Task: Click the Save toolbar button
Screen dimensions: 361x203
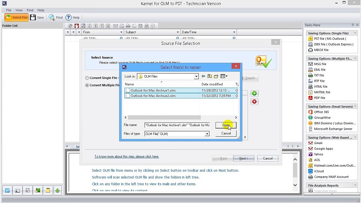Action: pos(37,17)
